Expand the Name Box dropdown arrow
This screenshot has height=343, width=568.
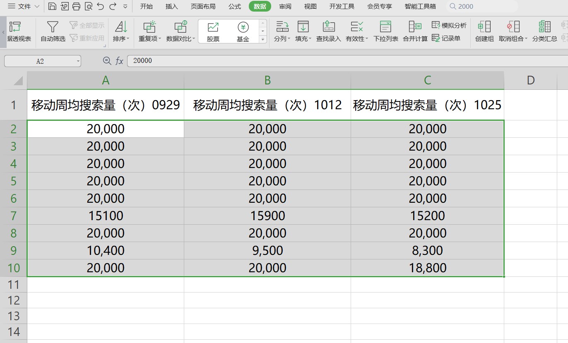click(78, 61)
